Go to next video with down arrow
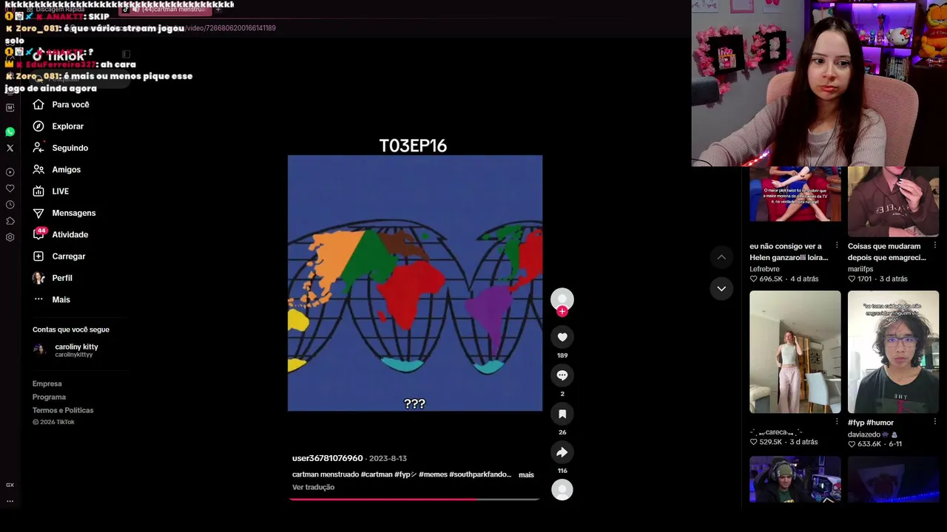The image size is (947, 532). (721, 289)
